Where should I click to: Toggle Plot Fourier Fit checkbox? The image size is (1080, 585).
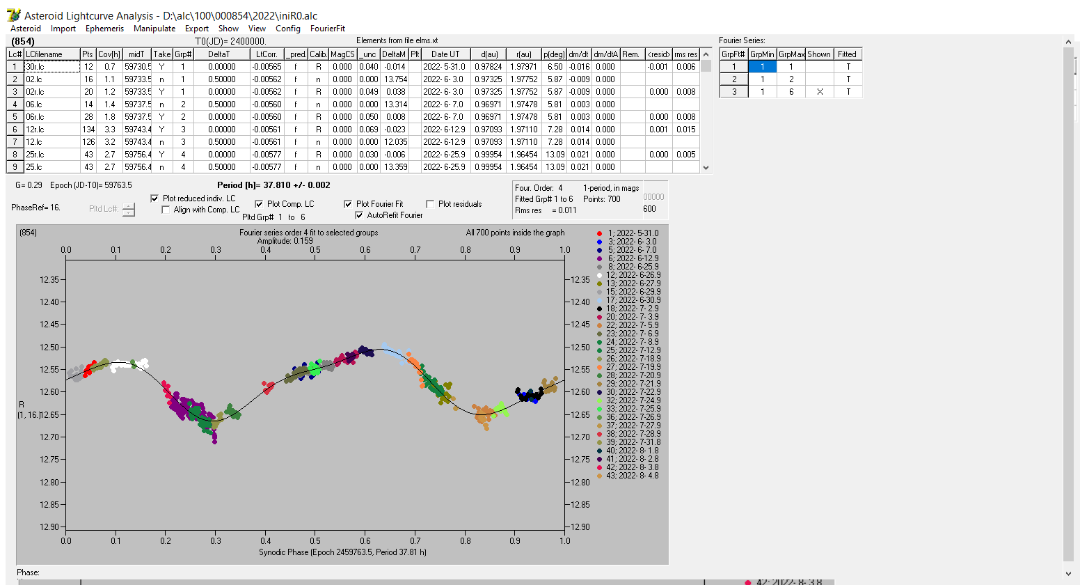(x=348, y=204)
